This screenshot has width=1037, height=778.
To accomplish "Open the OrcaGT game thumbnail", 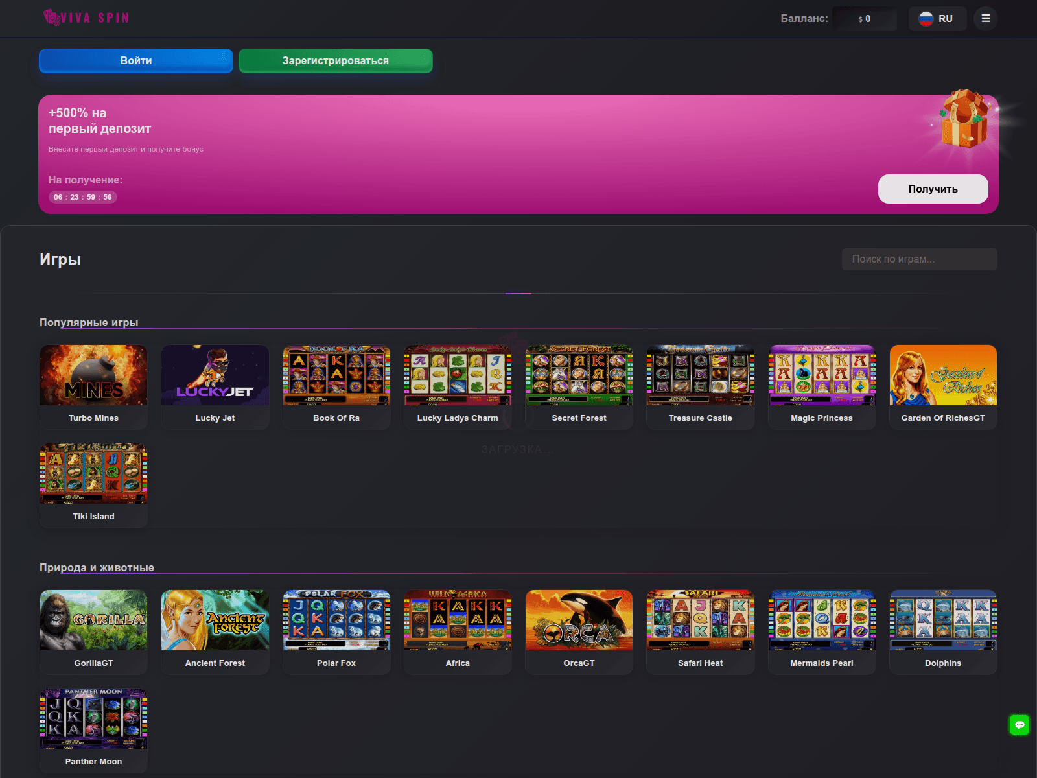I will point(579,620).
